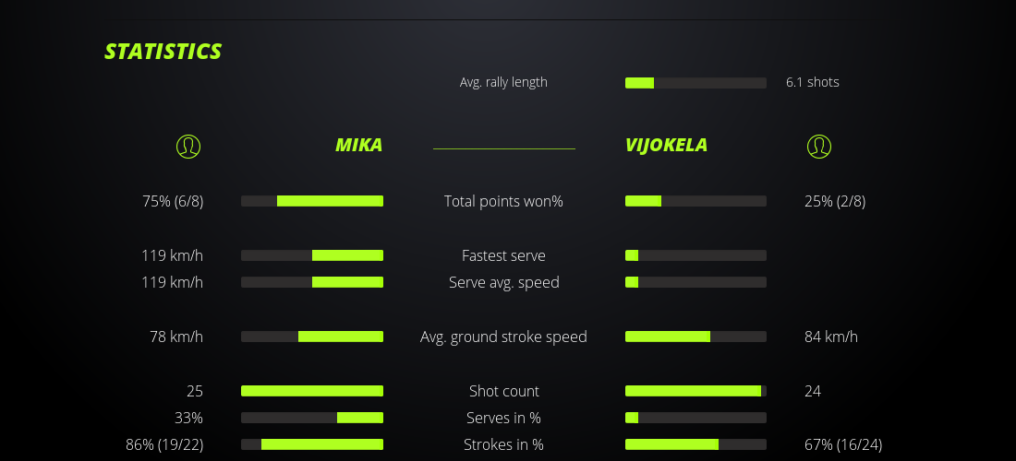
Task: Click Mika's Avg. ground stroke speed bar
Action: point(312,337)
